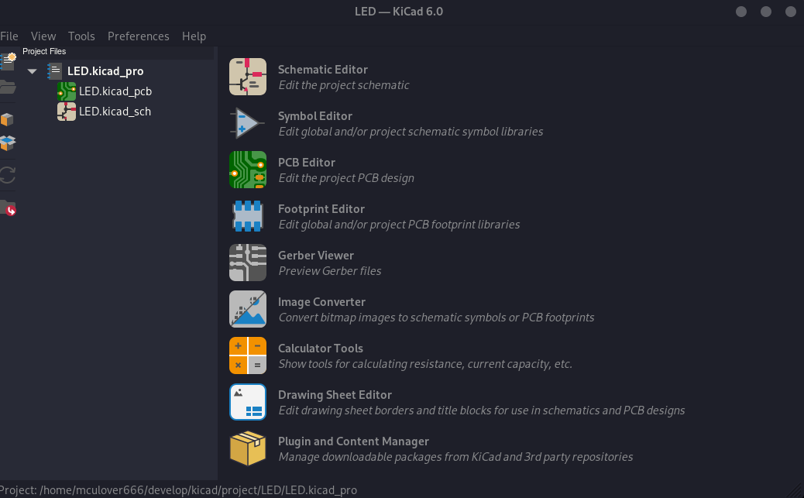Select LED.kicad_pro in project tree
Viewport: 804px width, 498px height.
click(105, 71)
